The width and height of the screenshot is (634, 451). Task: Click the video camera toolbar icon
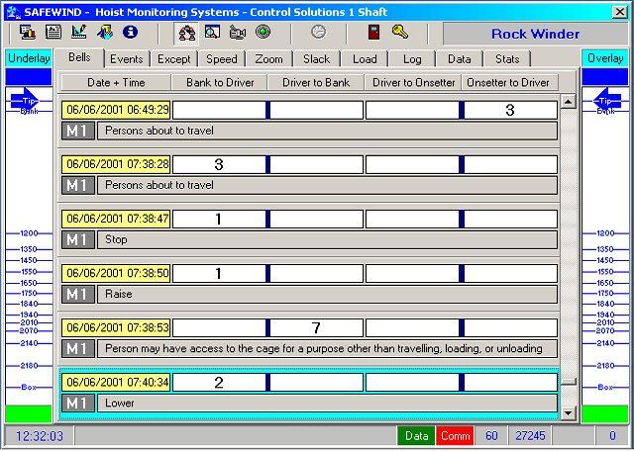click(x=238, y=33)
